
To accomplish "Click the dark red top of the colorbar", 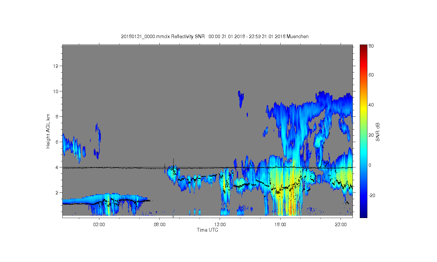I will pos(363,47).
